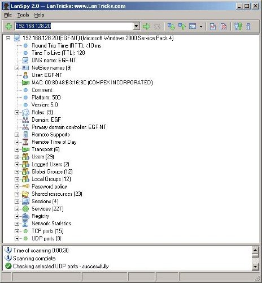Select 'Version: 5.0' row

coord(45,105)
